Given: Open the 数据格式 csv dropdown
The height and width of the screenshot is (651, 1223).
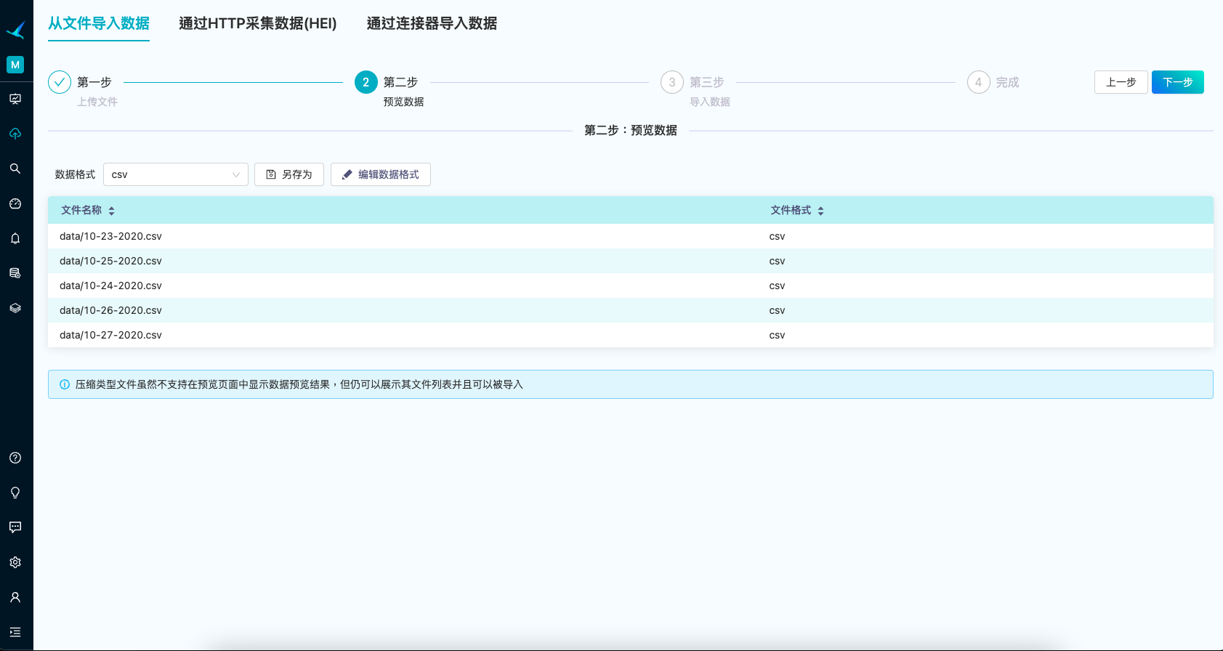Looking at the screenshot, I should click(x=176, y=174).
